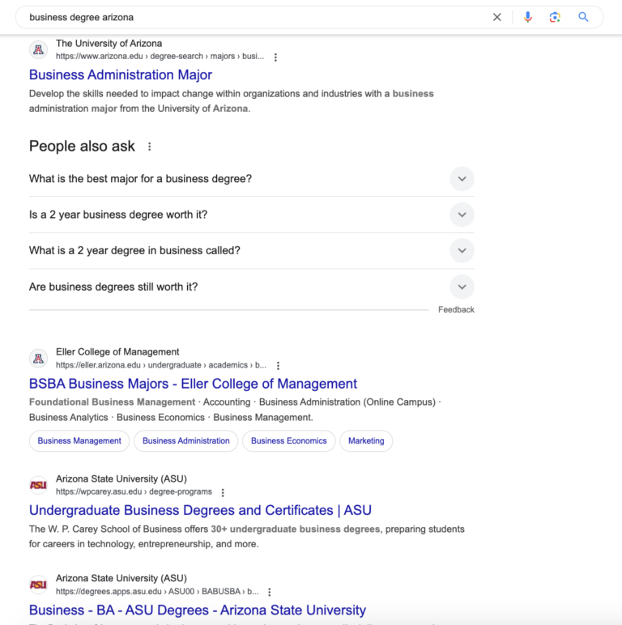Select the Marketing sitelink chip
The width and height of the screenshot is (622, 625).
(366, 441)
